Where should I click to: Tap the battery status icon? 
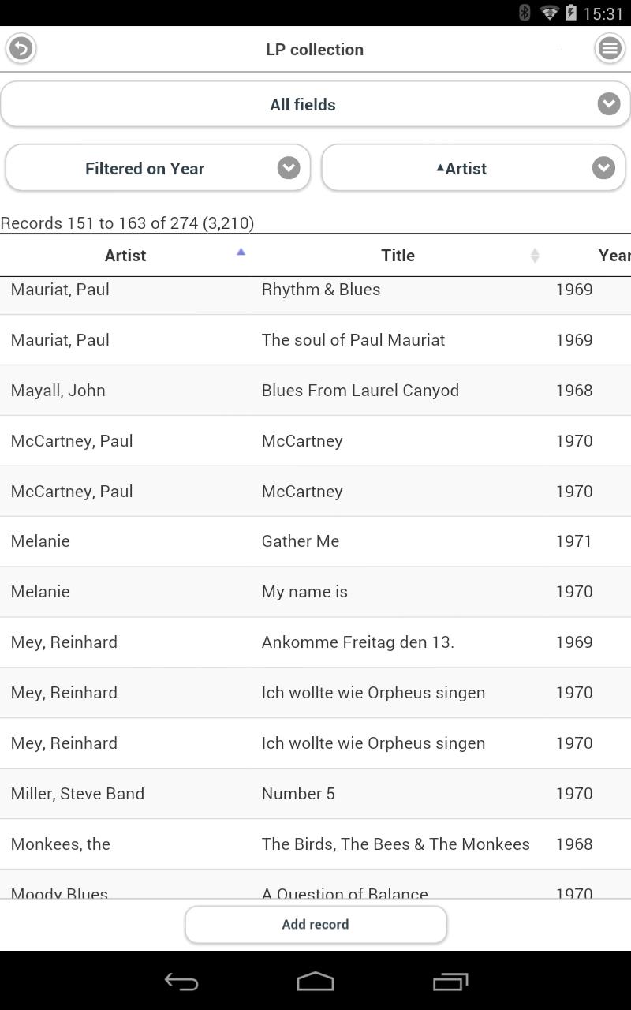click(570, 13)
